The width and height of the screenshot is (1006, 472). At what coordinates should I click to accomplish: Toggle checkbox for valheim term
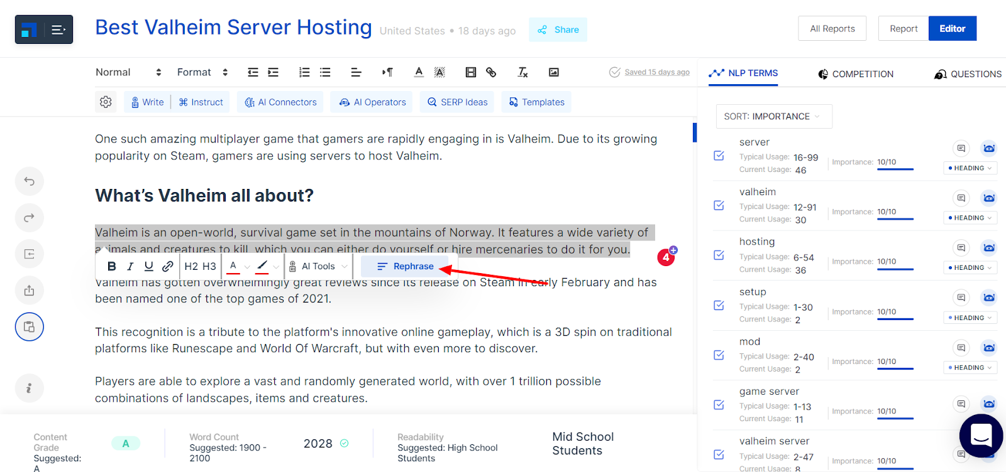pyautogui.click(x=719, y=205)
